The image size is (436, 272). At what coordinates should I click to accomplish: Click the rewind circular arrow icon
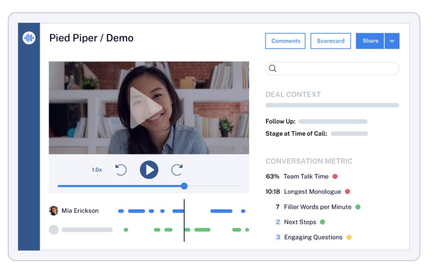click(121, 170)
